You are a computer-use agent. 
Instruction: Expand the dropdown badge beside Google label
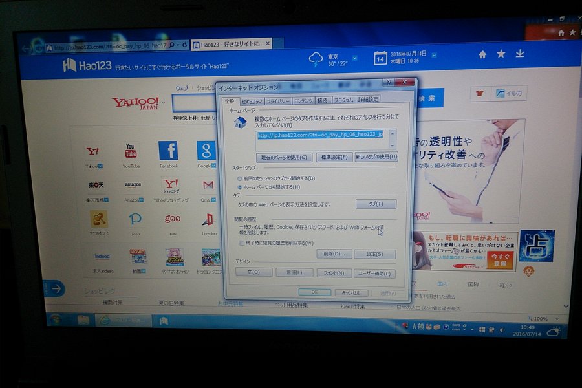point(213,166)
